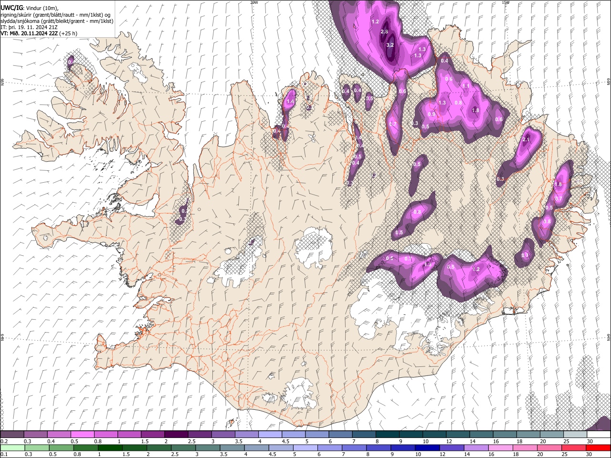This screenshot has height=458, width=611.
Task: Click the 15W longitude label
Action: point(506,2)
